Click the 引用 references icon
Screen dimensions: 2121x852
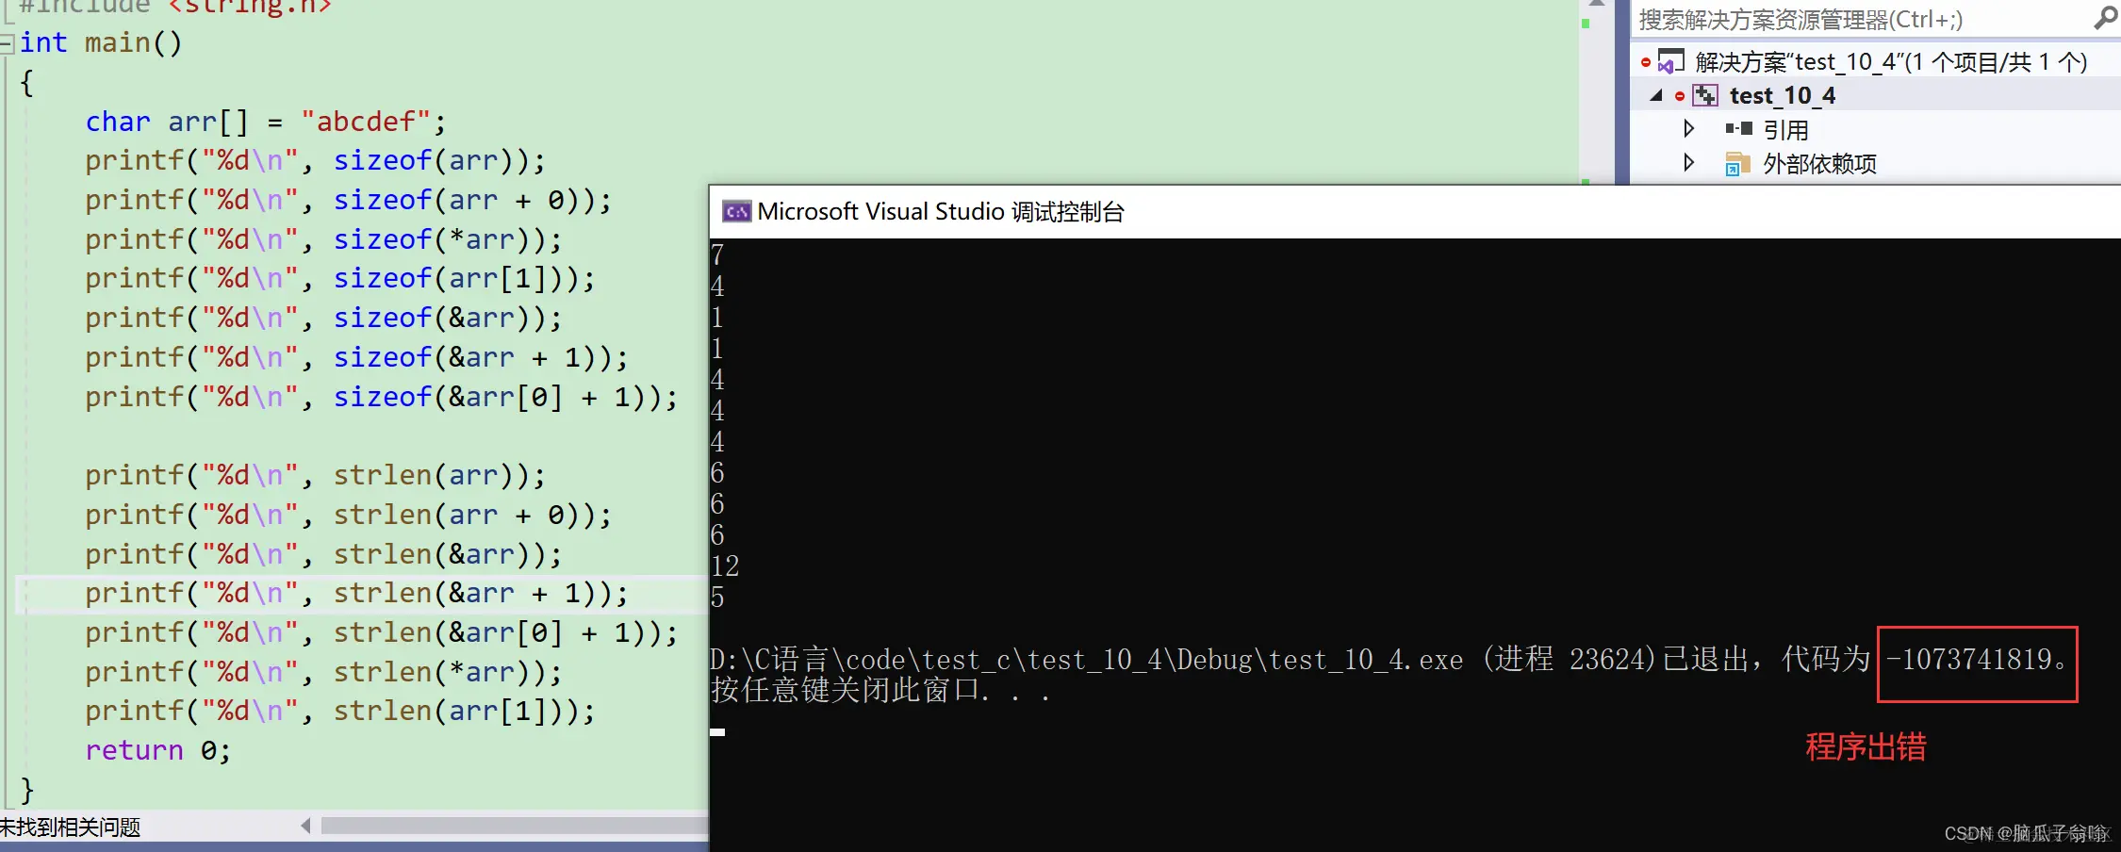[1738, 129]
